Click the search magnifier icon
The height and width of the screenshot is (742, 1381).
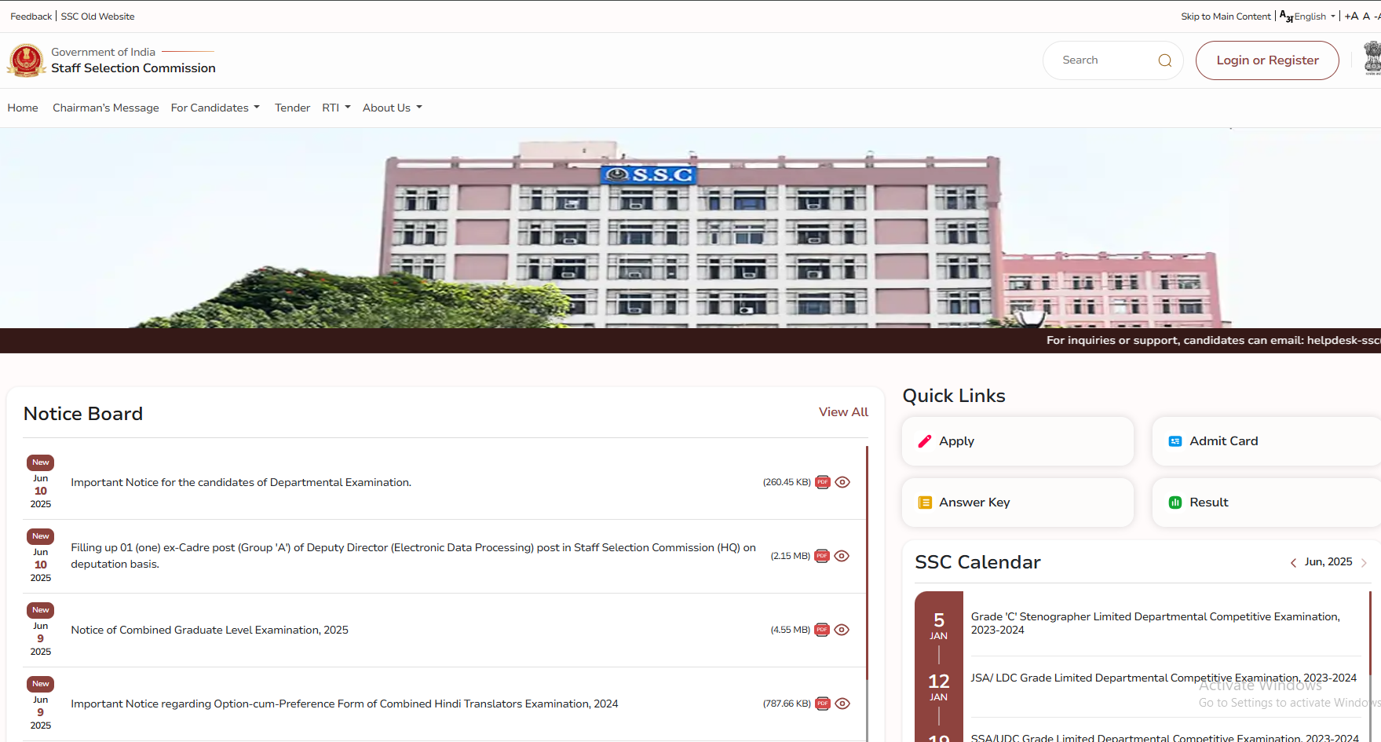click(x=1164, y=60)
